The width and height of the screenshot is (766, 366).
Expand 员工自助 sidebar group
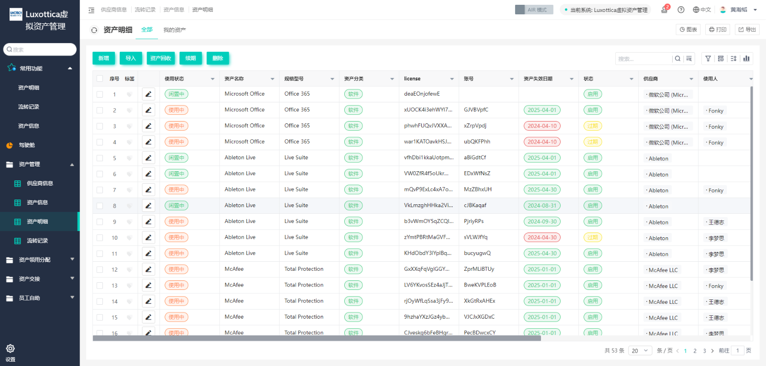72,298
